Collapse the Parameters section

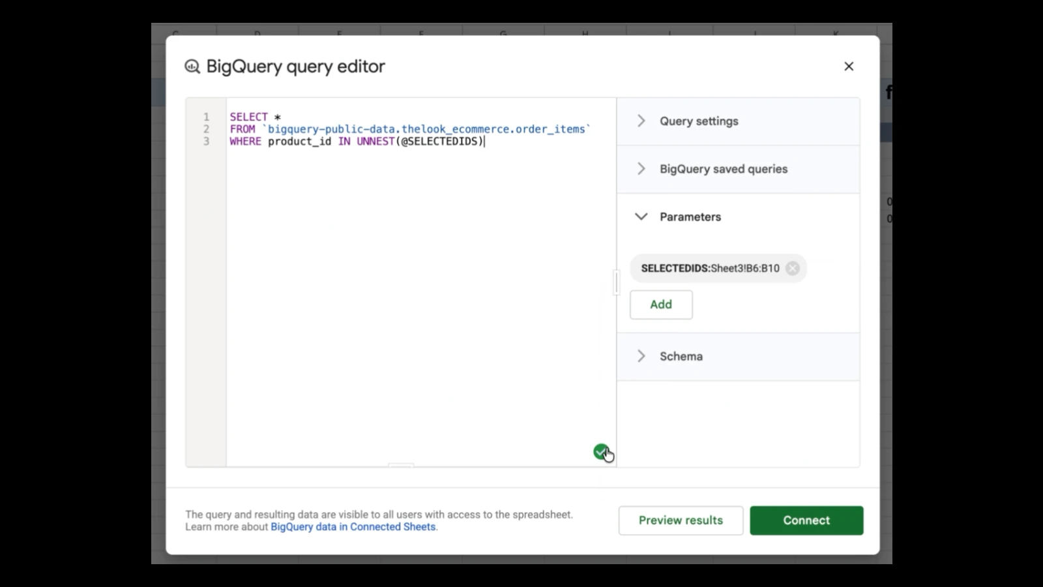point(738,217)
